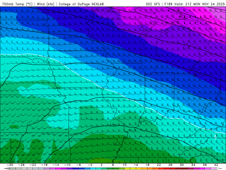Click the solid red swatch right of the 22 label

pyautogui.click(x=162, y=169)
